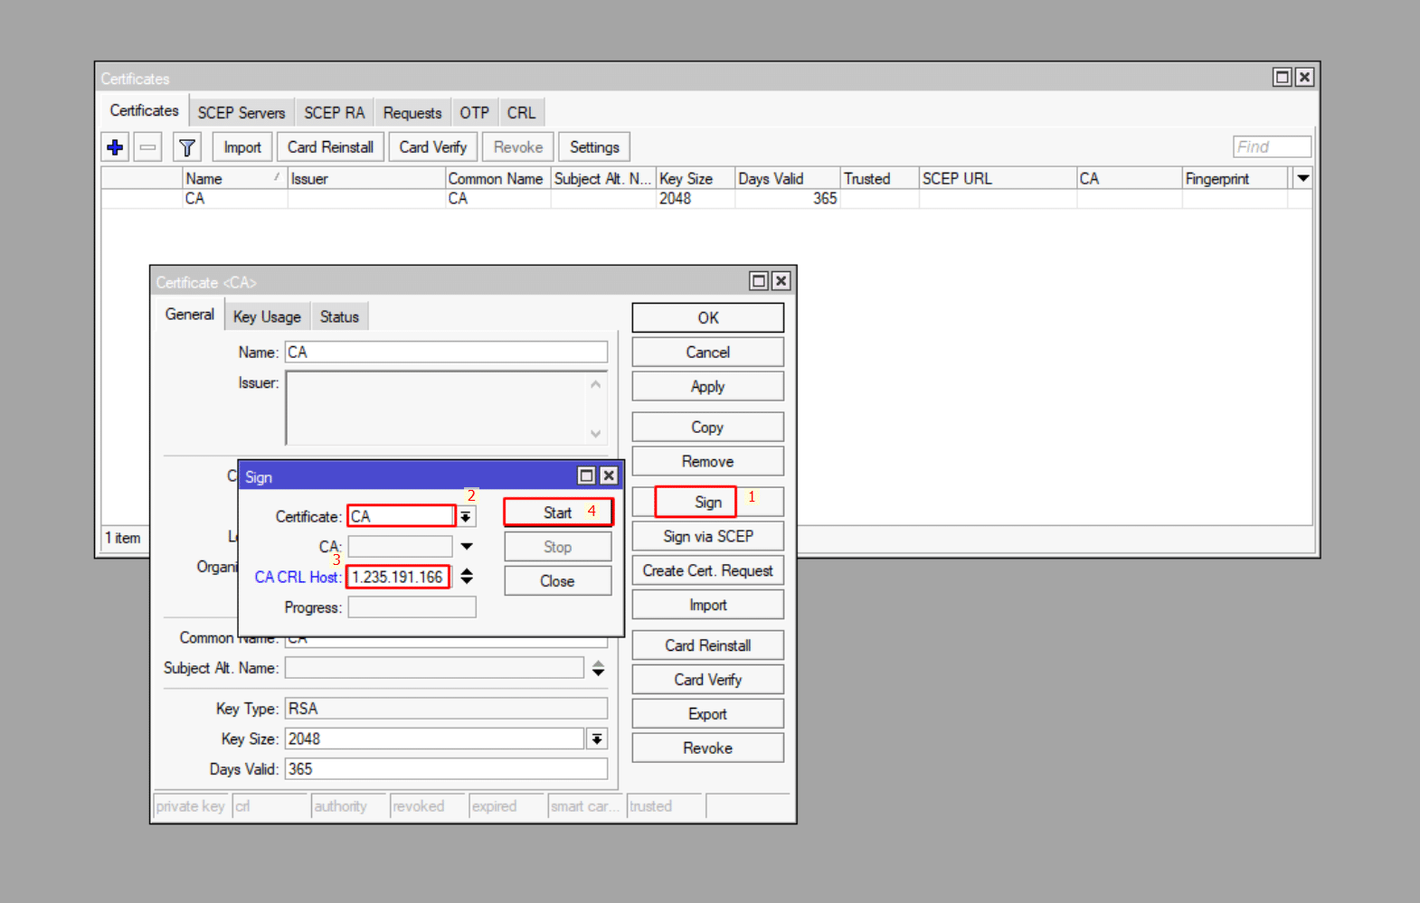Click the Revoke button in the Certificates toolbar

pos(518,146)
